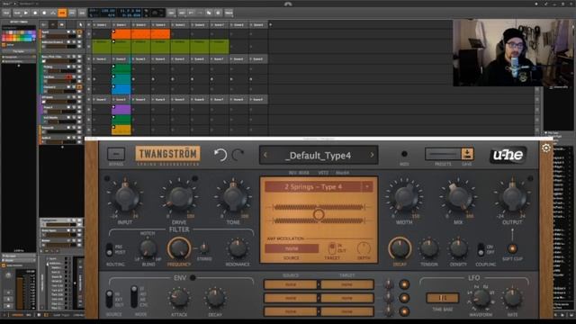Open third mod matrix Source dropdown
The width and height of the screenshot is (576, 324).
(290, 311)
